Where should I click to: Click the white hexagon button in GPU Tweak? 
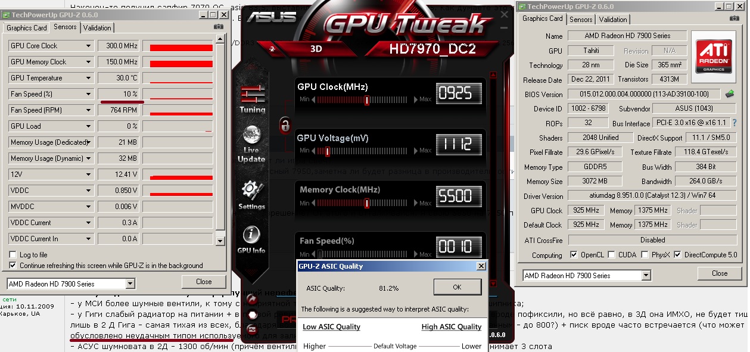click(253, 314)
